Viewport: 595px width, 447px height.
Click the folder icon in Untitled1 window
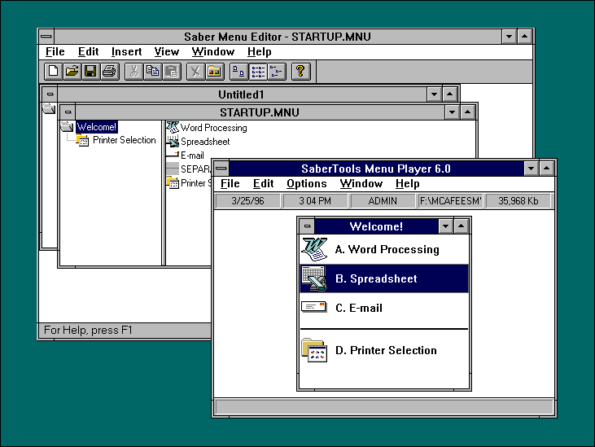[49, 108]
